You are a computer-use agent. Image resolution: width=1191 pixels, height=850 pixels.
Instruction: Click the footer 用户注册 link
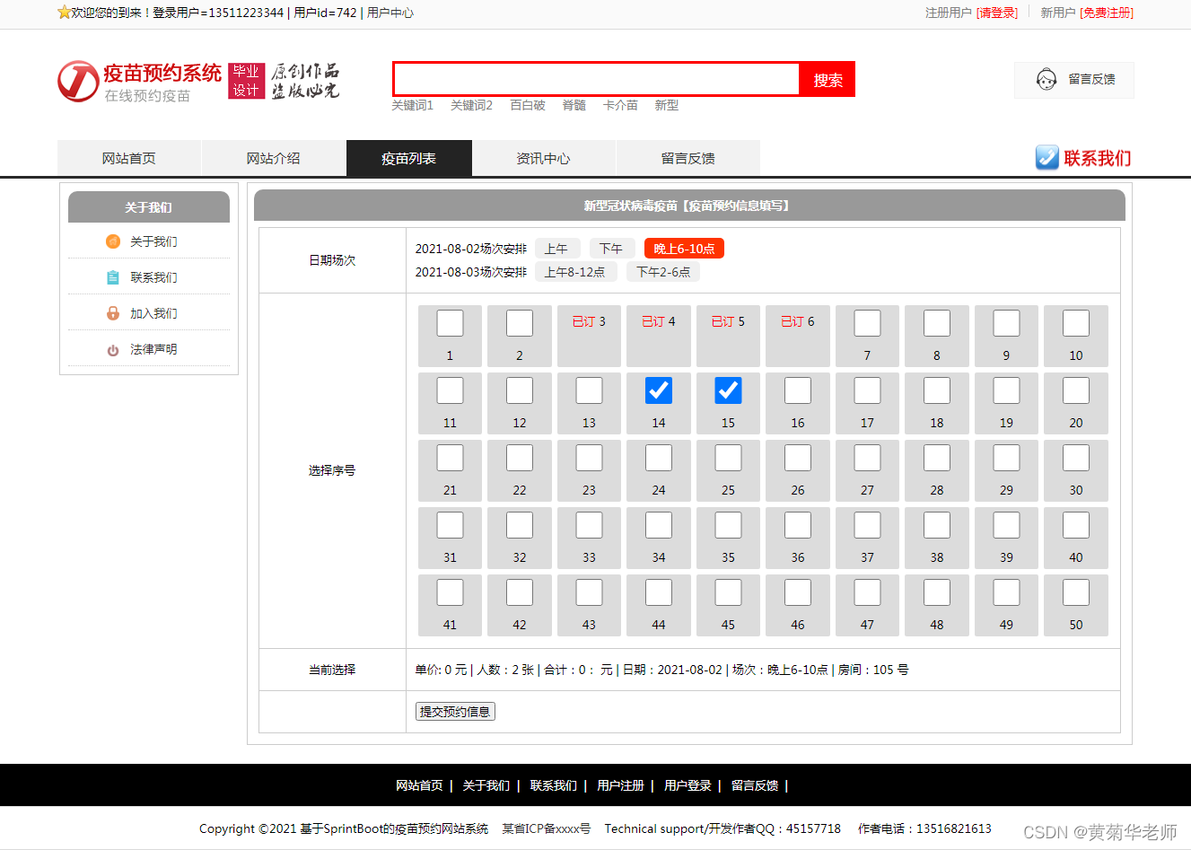tap(620, 785)
